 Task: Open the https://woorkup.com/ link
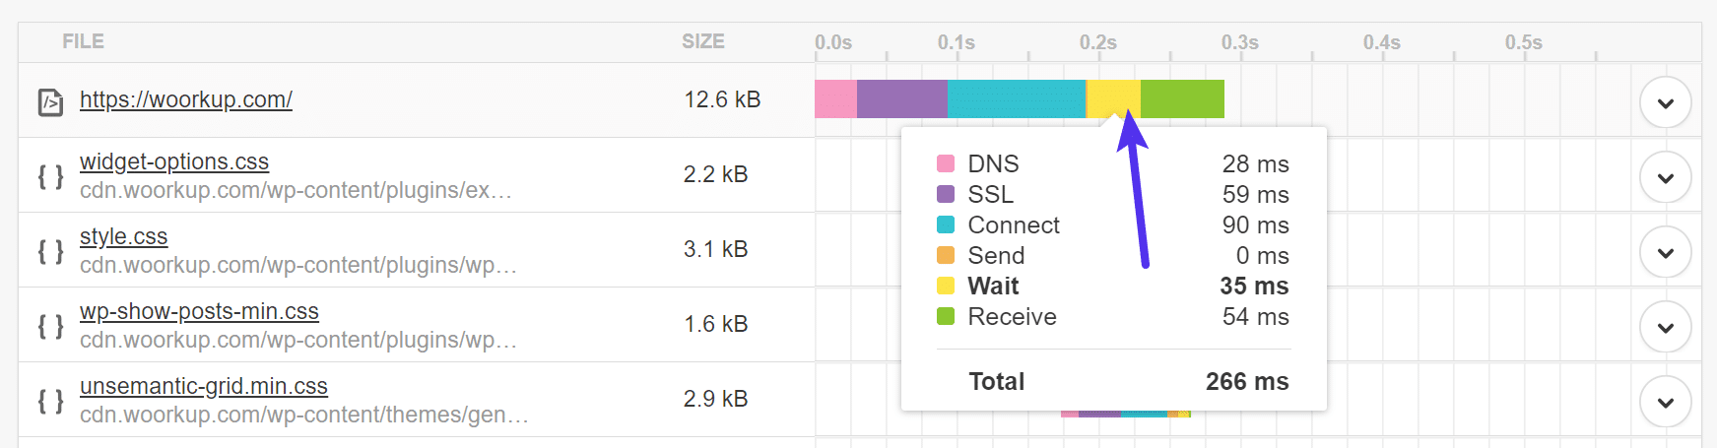coord(186,99)
